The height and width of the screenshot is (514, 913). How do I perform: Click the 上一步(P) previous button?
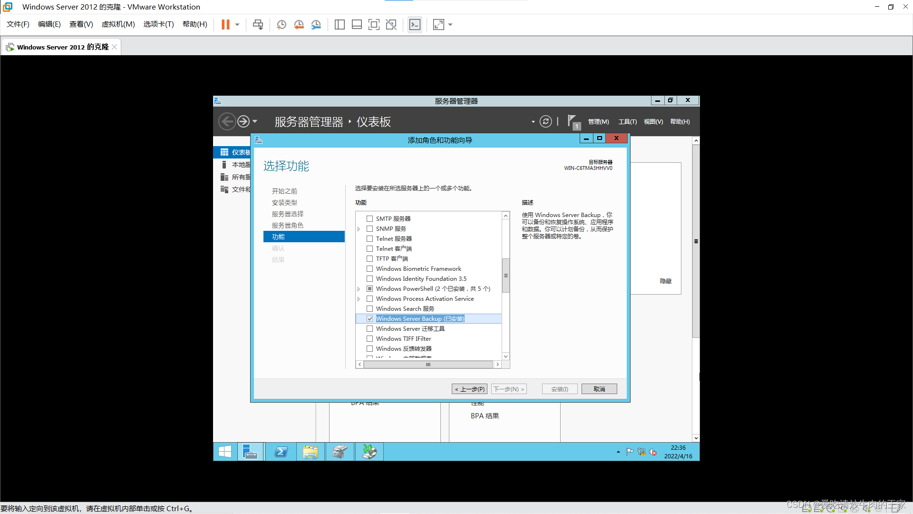(469, 389)
